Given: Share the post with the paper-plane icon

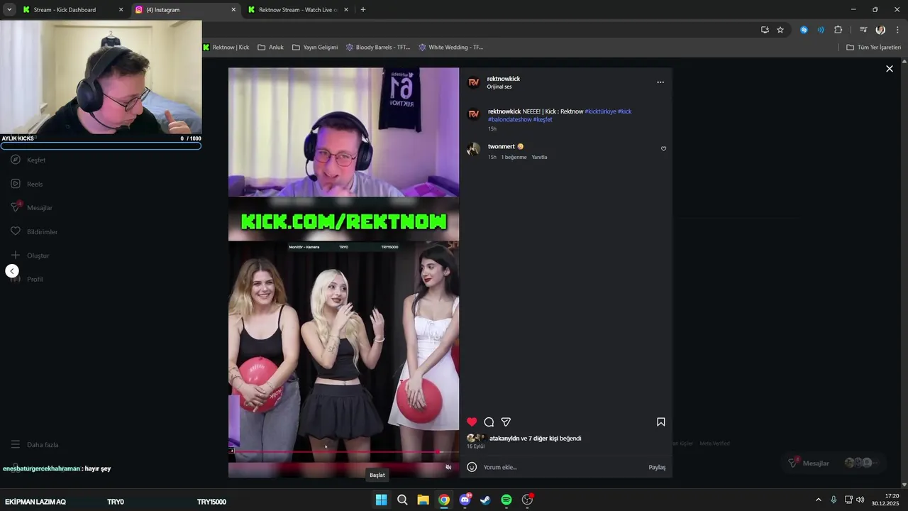Looking at the screenshot, I should pos(506,422).
